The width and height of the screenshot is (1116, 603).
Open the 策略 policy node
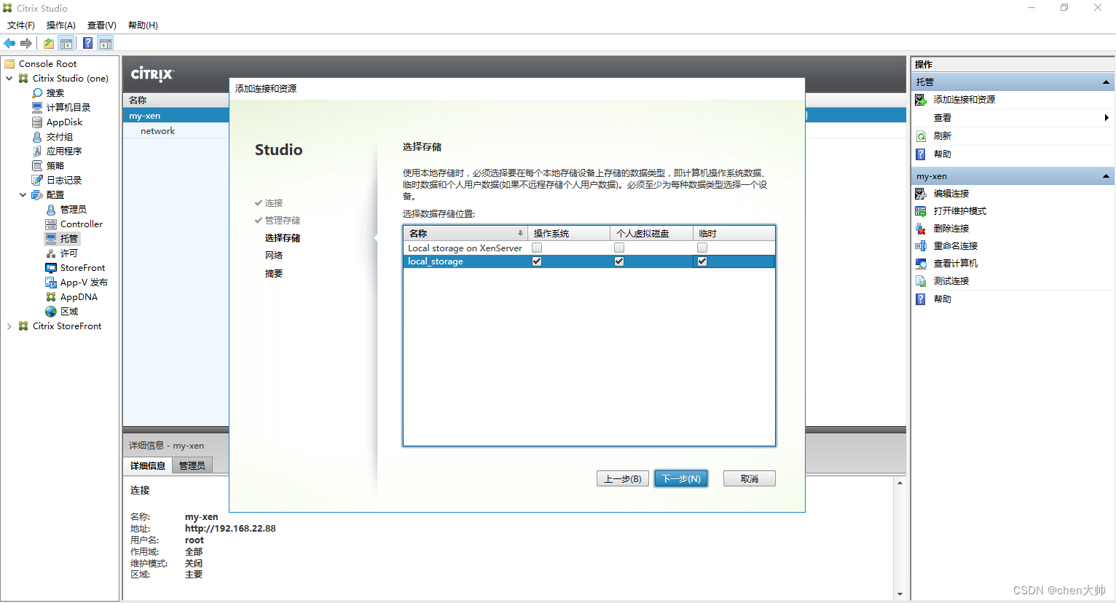pyautogui.click(x=55, y=166)
